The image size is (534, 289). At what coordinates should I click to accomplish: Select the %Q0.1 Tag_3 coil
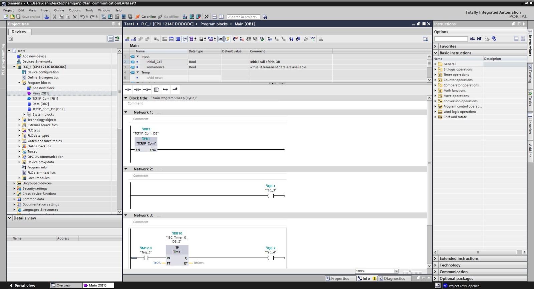click(271, 196)
